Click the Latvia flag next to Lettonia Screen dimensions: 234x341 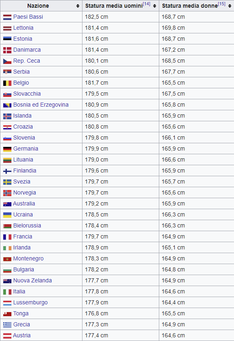(7, 28)
